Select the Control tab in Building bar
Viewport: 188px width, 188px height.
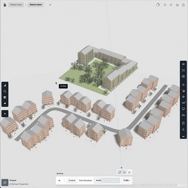coord(72,180)
